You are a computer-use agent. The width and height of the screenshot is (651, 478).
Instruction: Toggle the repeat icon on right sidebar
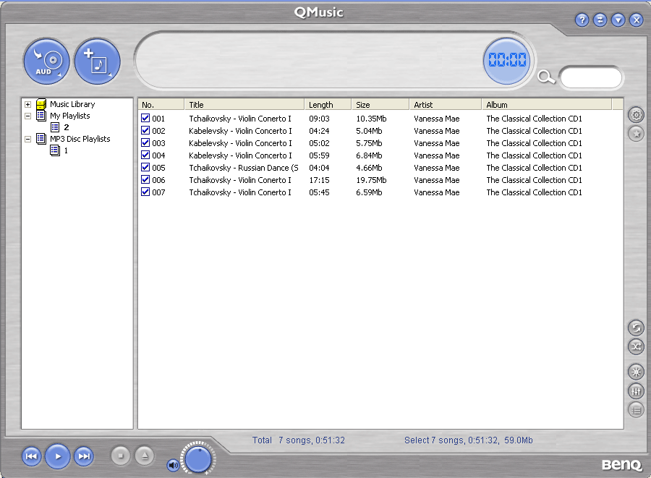pyautogui.click(x=636, y=328)
